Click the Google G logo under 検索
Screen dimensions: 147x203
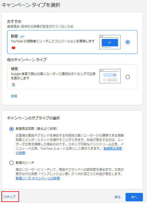click(x=13, y=85)
